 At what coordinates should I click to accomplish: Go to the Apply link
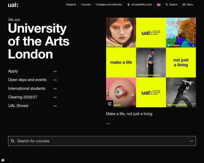click(13, 71)
